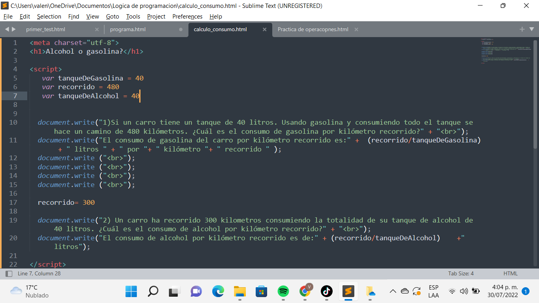This screenshot has height=303, width=539.
Task: Click the minimap code preview
Action: click(x=505, y=51)
